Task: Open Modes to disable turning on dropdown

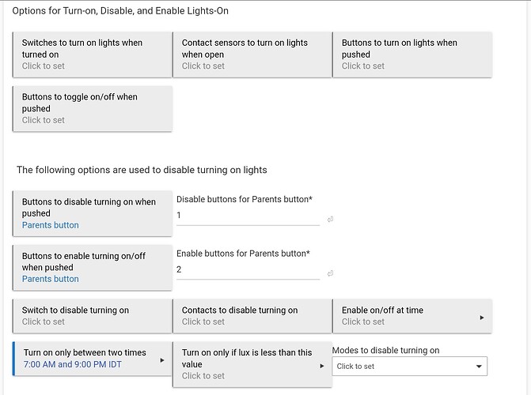Action: [x=409, y=367]
